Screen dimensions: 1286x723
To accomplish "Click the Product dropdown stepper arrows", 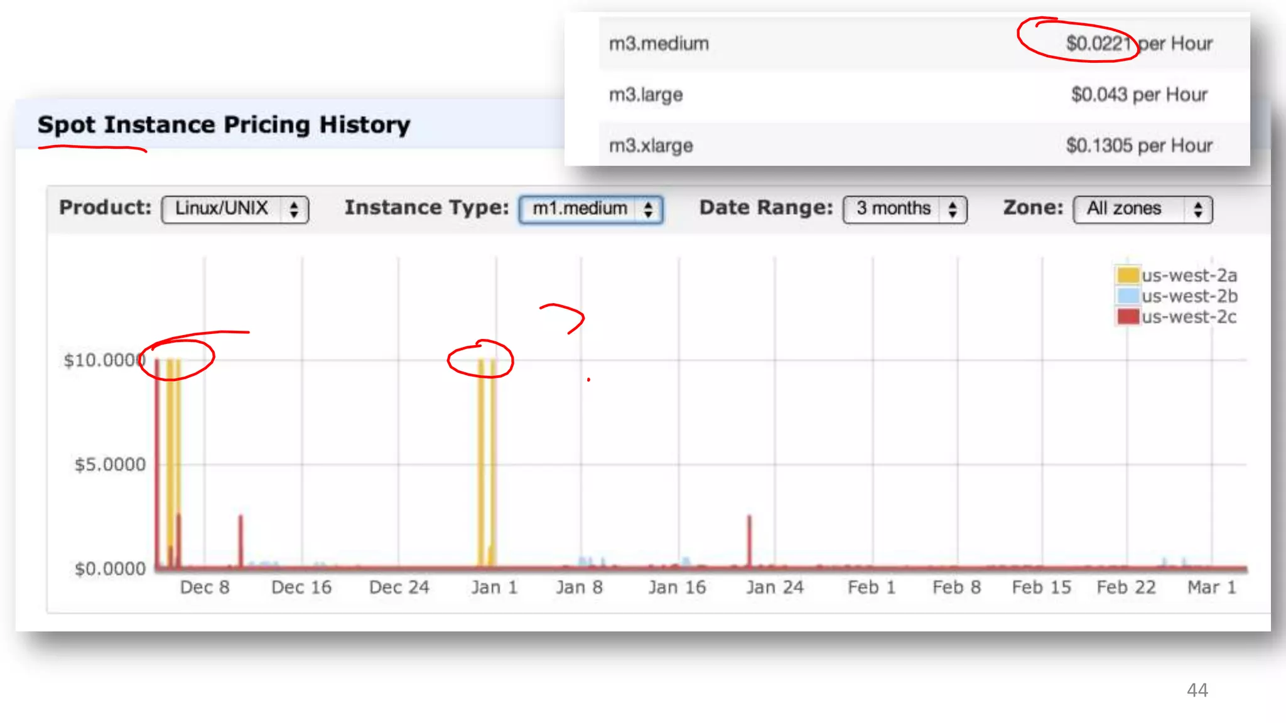I will pos(294,210).
